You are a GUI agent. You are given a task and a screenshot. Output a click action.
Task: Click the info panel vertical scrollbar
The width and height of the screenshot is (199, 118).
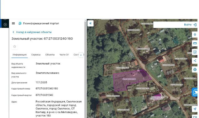86,68
